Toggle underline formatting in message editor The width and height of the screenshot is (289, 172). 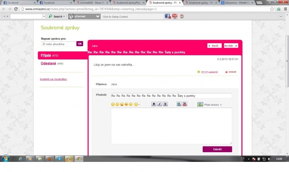point(165,104)
